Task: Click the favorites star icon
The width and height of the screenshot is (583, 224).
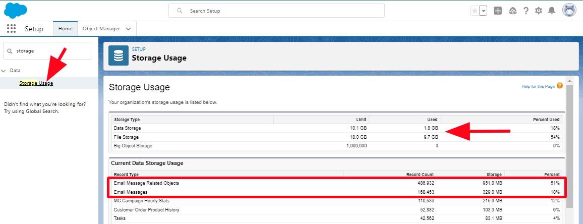Action: coord(474,11)
